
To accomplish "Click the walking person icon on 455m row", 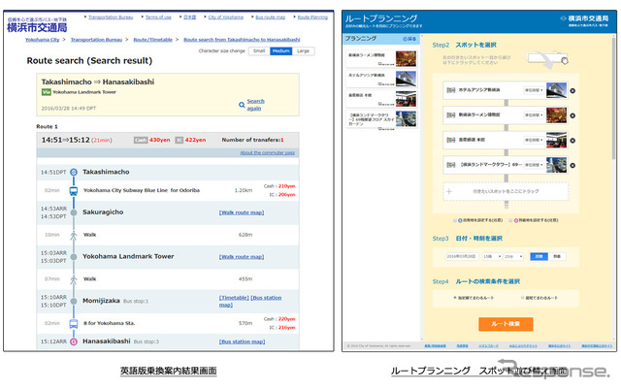I will [x=74, y=279].
